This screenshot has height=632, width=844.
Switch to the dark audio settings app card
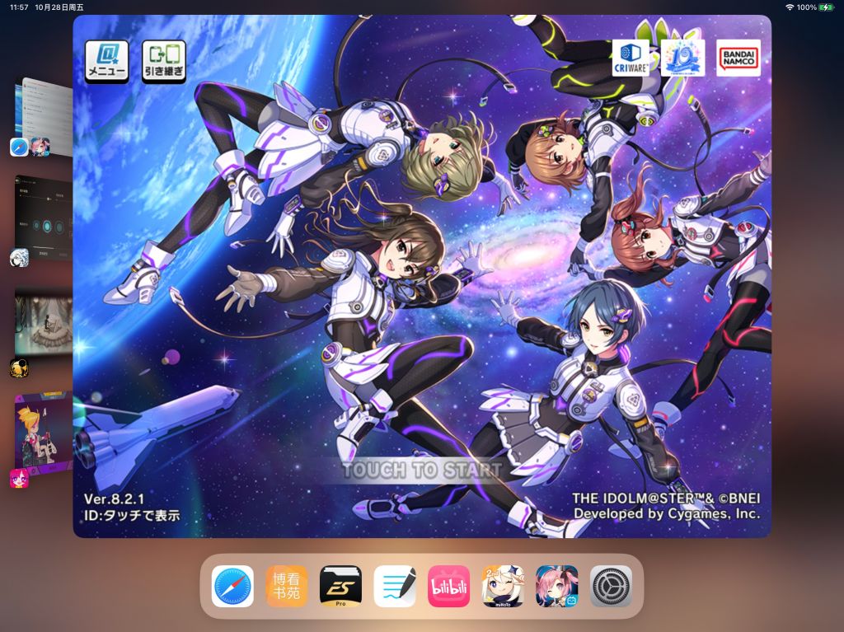coord(43,218)
